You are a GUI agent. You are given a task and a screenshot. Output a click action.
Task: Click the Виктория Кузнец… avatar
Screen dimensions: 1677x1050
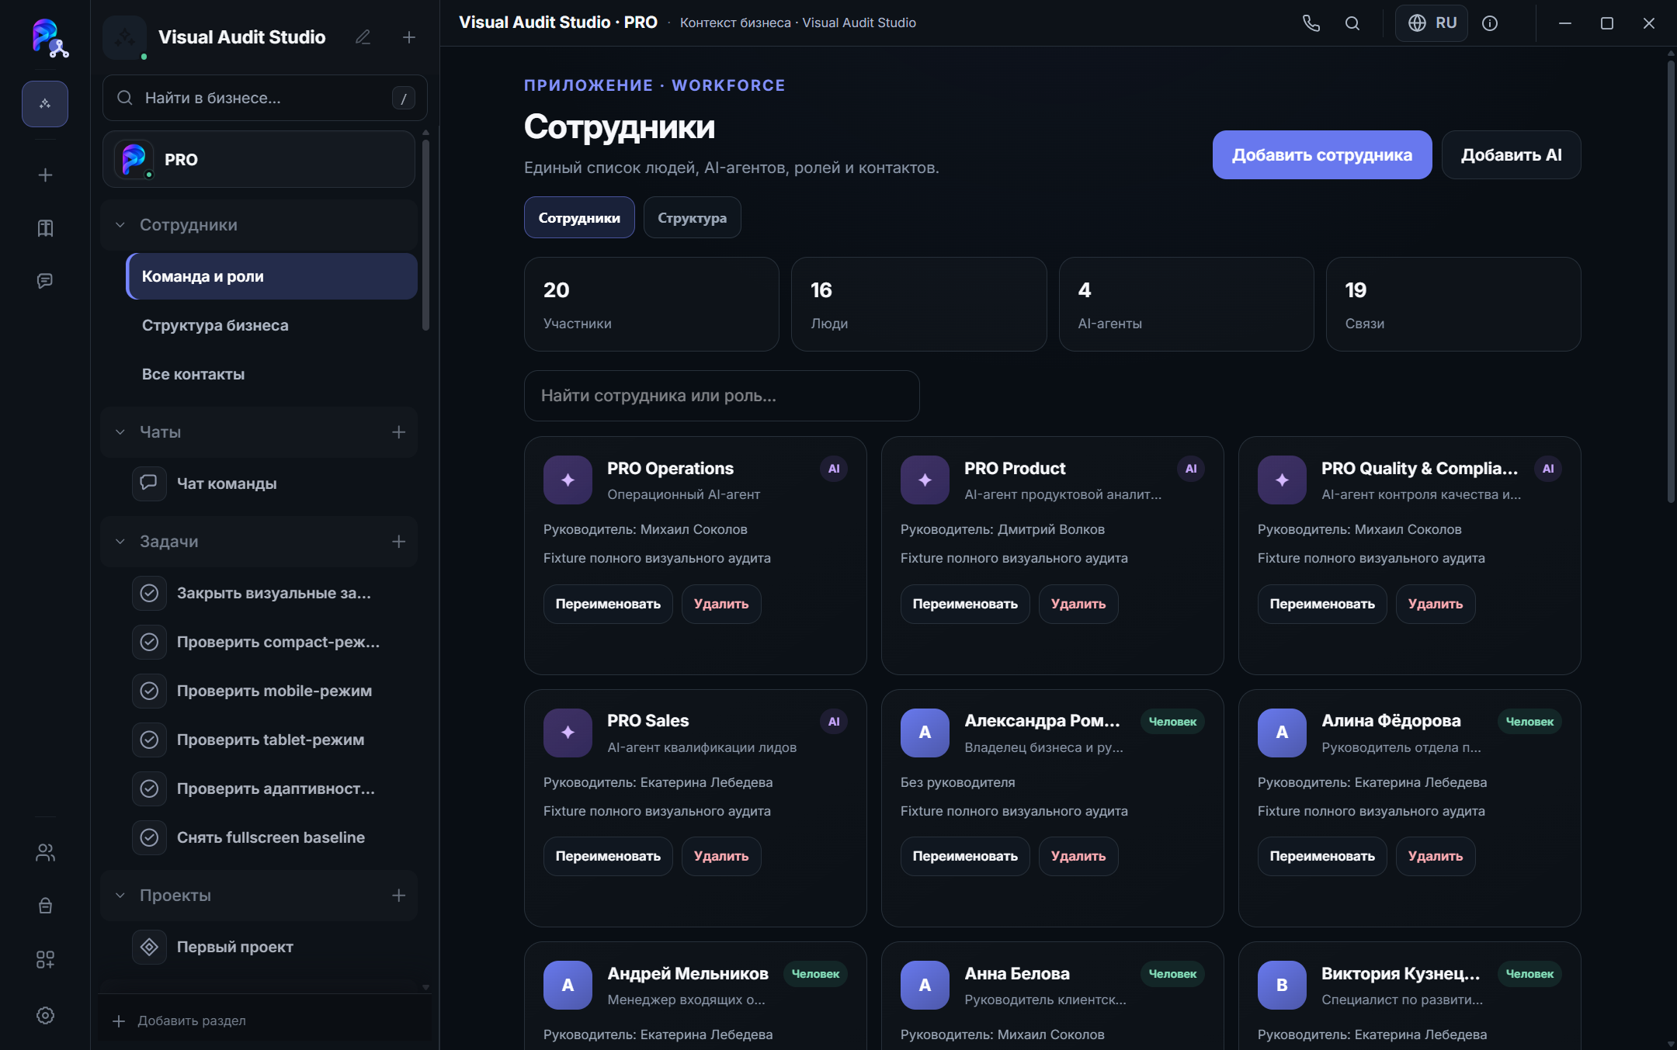(x=1282, y=985)
